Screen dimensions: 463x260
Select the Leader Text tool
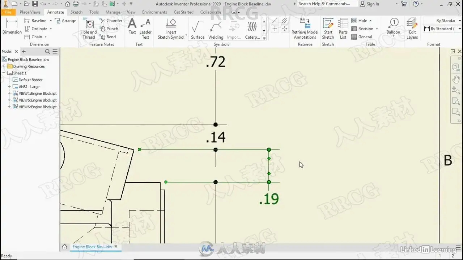point(145,29)
